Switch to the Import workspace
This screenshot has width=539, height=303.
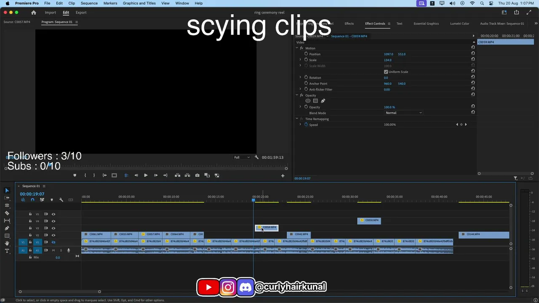pos(50,13)
